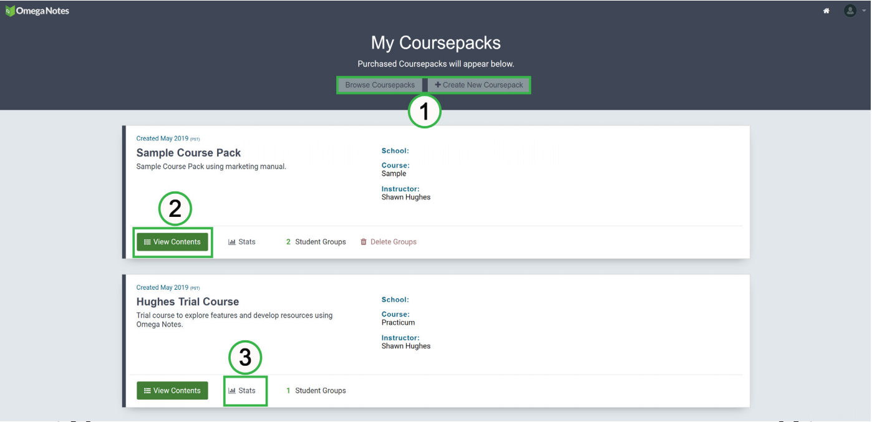Click the Hughes Trial Course title
872x422 pixels.
188,302
